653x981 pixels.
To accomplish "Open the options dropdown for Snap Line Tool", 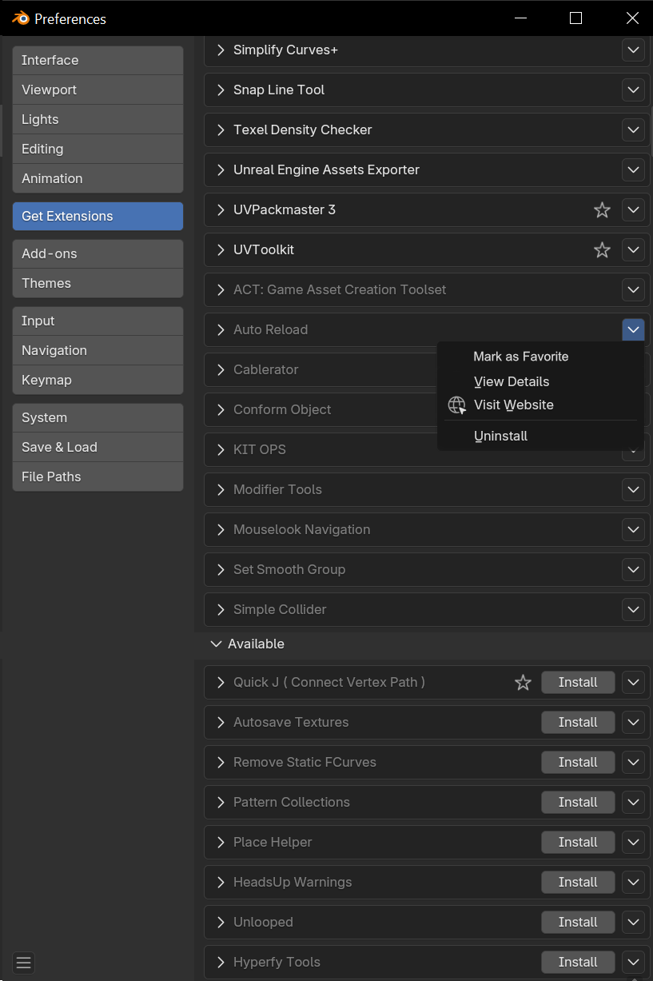I will [633, 90].
